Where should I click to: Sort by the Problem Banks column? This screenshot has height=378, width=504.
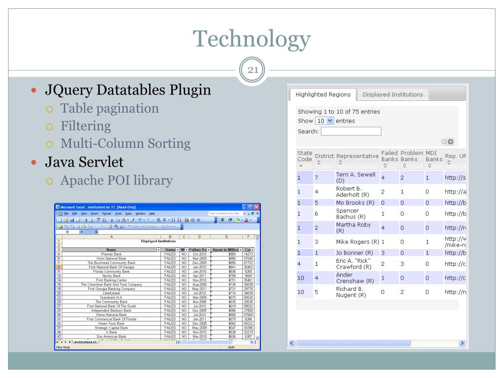(x=411, y=159)
